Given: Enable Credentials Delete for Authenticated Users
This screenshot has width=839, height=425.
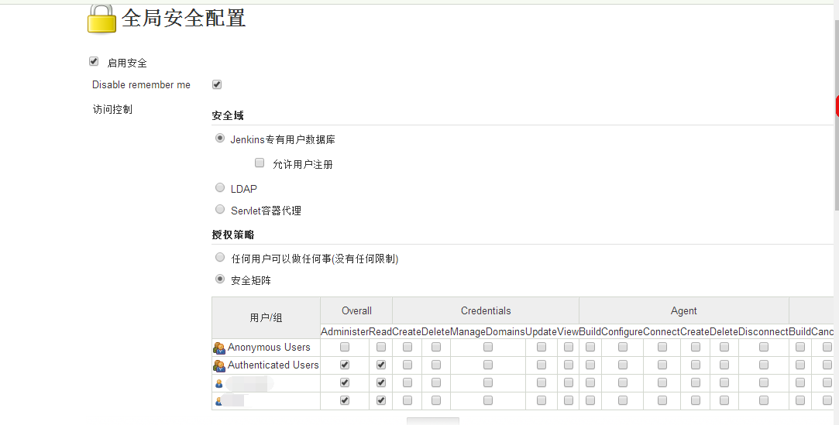Looking at the screenshot, I should tap(436, 365).
